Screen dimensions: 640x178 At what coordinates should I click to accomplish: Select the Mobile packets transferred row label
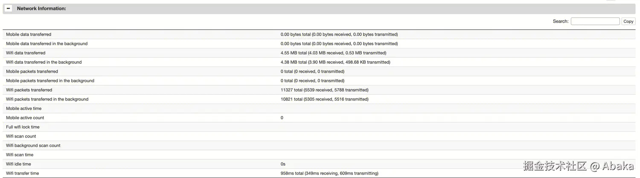(x=32, y=71)
